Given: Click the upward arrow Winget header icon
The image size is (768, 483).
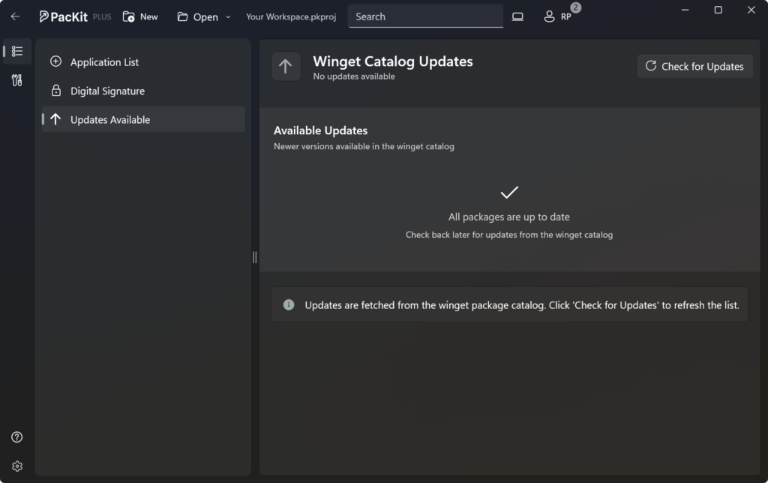Looking at the screenshot, I should (x=286, y=66).
